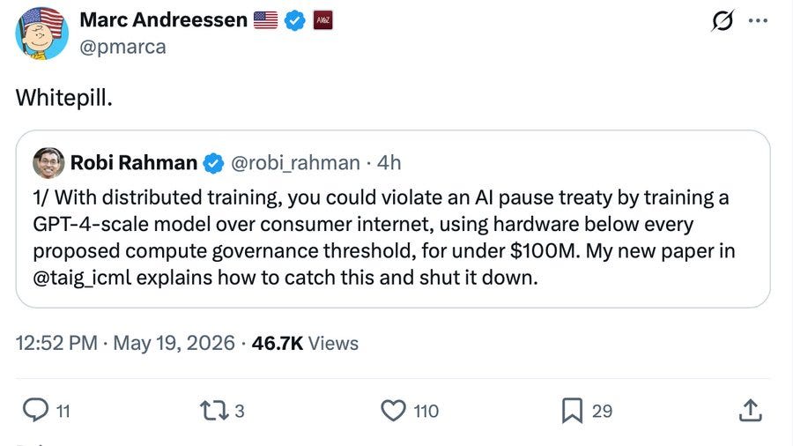Click the 12:52 PM May 19, 2026 timestamp
Image resolution: width=793 pixels, height=446 pixels.
125,343
